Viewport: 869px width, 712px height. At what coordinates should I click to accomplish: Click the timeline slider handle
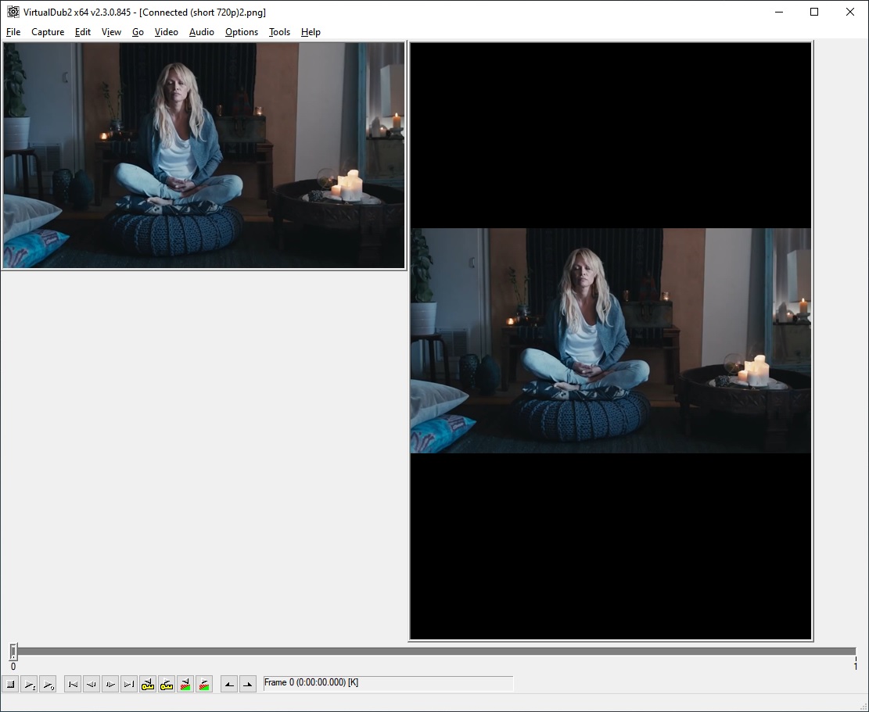pyautogui.click(x=13, y=652)
